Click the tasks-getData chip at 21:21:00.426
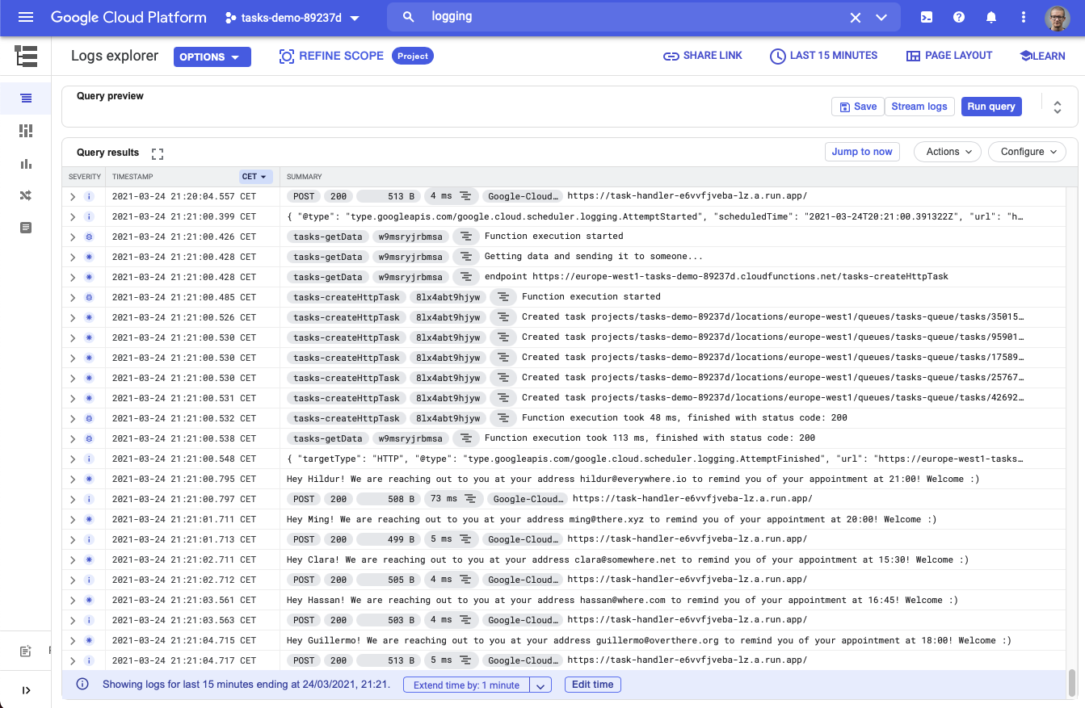 [327, 237]
